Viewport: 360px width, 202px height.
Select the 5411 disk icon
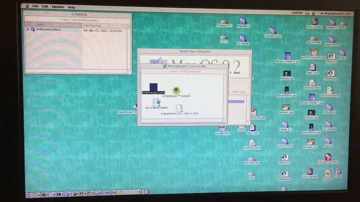(x=224, y=39)
